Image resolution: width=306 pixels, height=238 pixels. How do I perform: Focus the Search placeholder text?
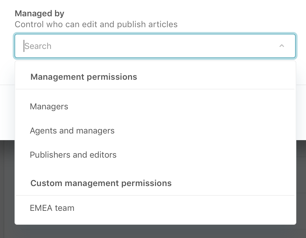tap(38, 46)
